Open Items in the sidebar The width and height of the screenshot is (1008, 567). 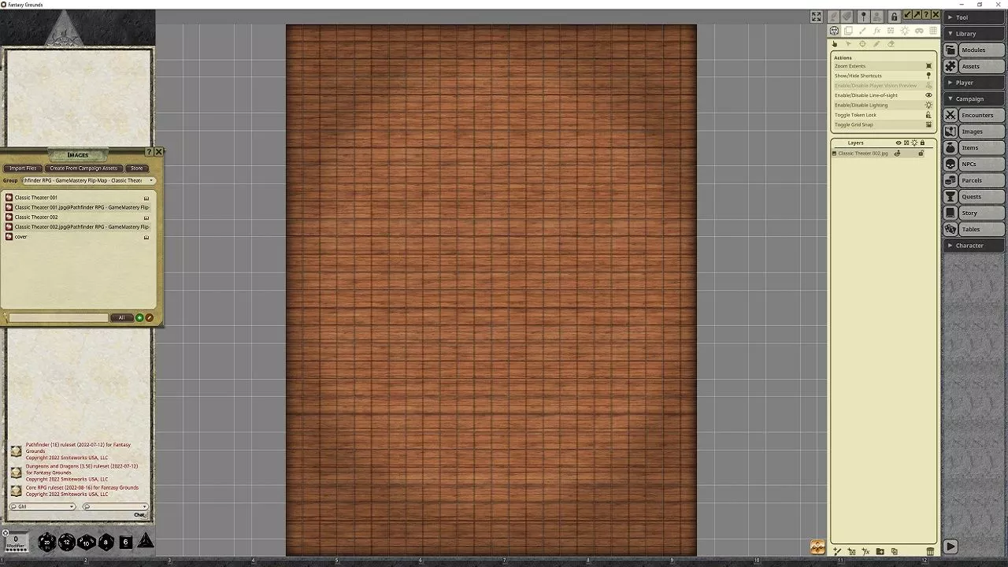coord(975,148)
